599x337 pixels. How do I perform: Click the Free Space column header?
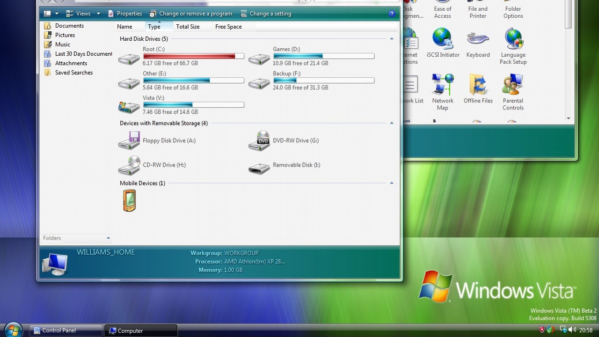[228, 27]
